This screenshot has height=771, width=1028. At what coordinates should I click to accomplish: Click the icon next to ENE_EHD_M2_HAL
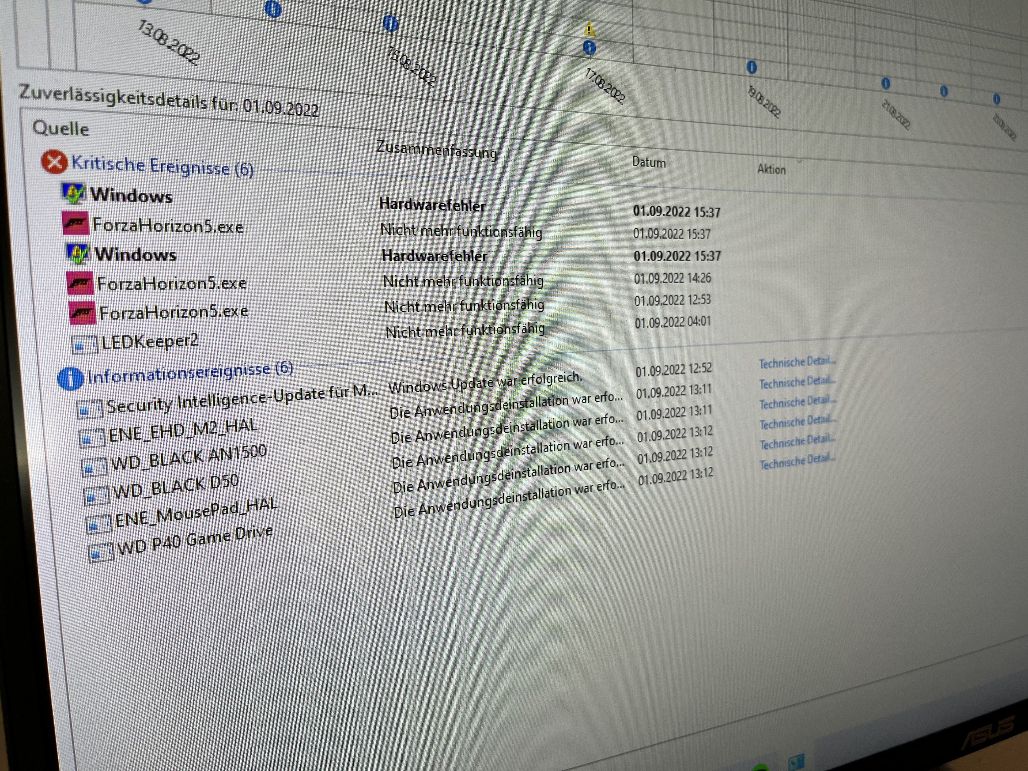coord(92,438)
